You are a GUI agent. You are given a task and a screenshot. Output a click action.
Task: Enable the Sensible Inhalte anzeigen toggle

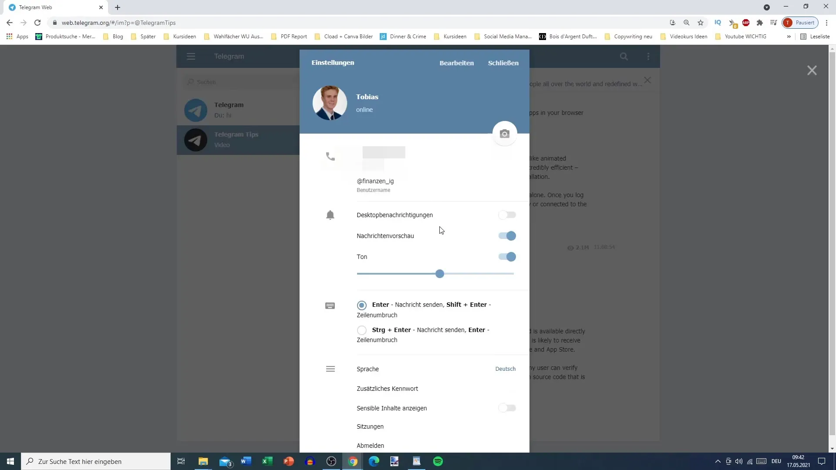[x=507, y=408]
